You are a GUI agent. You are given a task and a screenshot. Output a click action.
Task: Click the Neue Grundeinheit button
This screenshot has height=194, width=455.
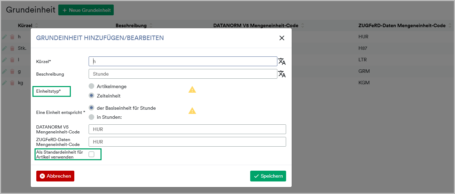[86, 10]
